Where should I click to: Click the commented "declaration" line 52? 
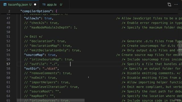45,41
